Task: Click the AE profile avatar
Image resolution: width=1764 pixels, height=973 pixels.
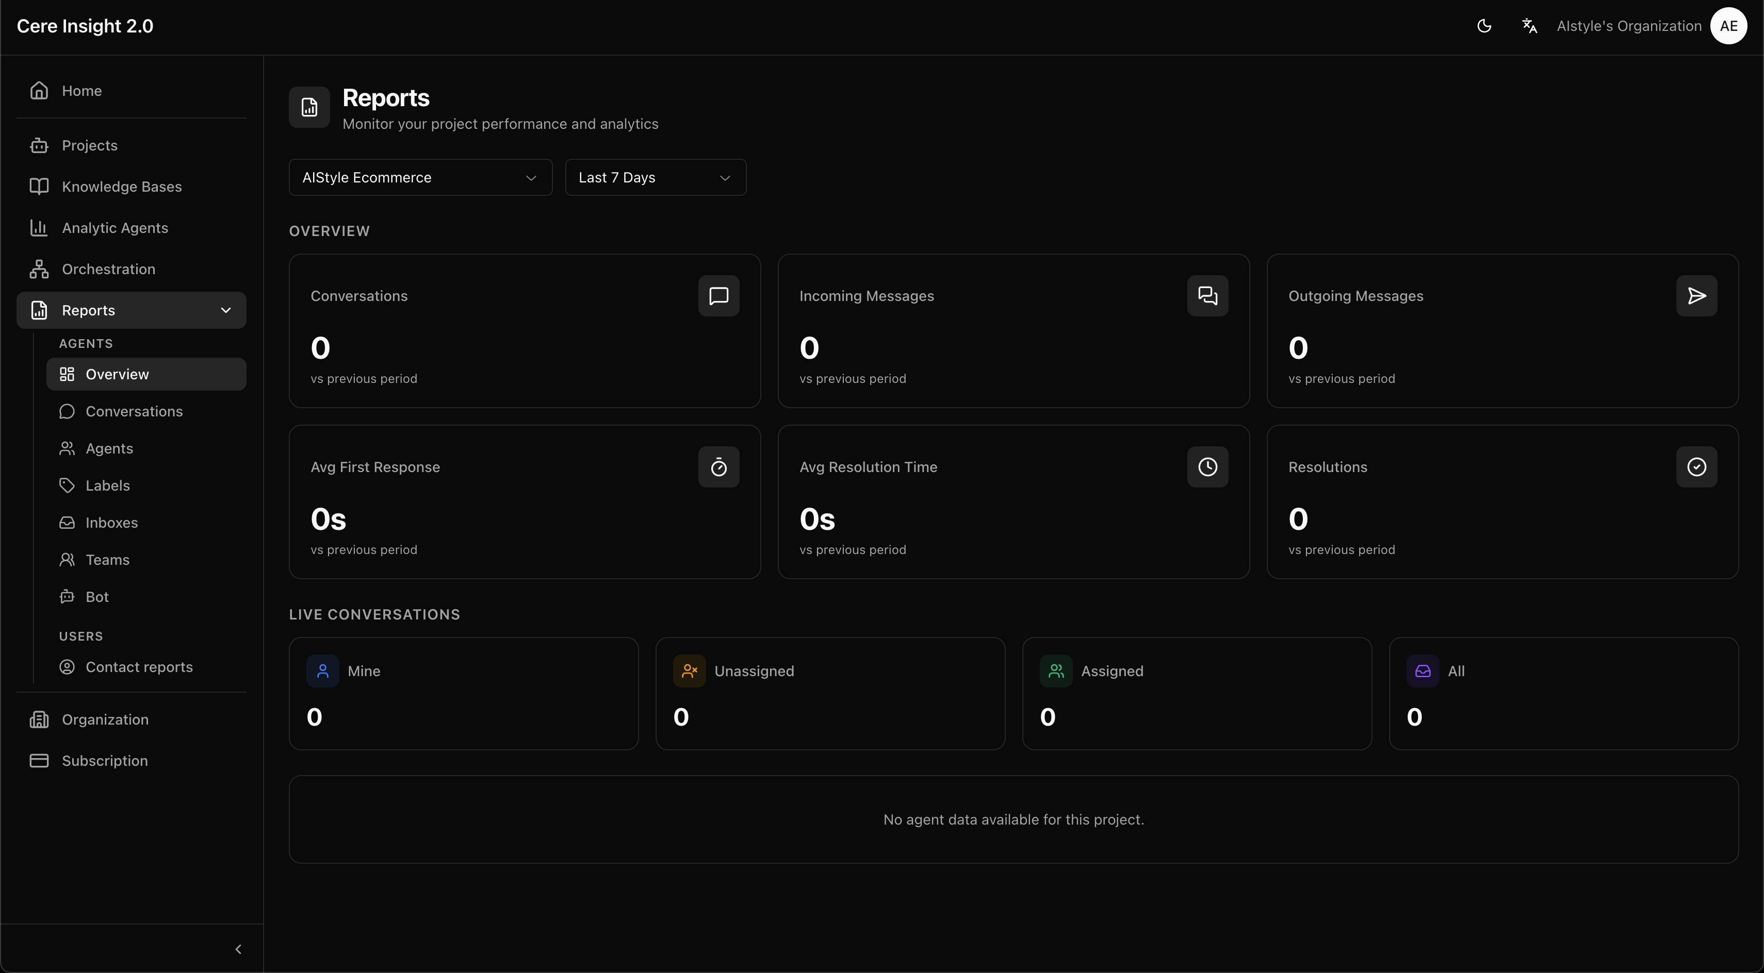Action: click(1728, 26)
